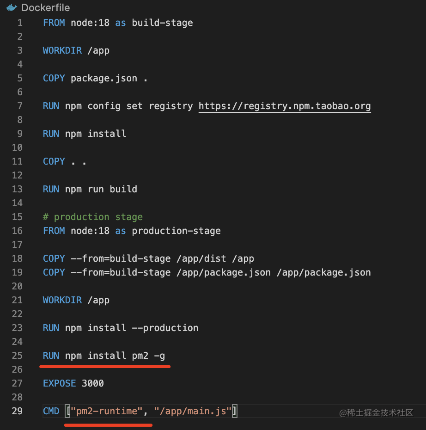Click line number 7 in gutter
The width and height of the screenshot is (426, 430).
pyautogui.click(x=19, y=106)
